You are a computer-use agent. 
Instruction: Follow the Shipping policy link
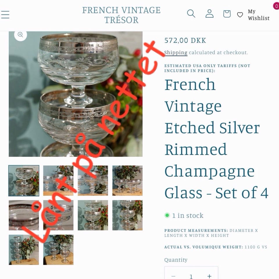176,53
